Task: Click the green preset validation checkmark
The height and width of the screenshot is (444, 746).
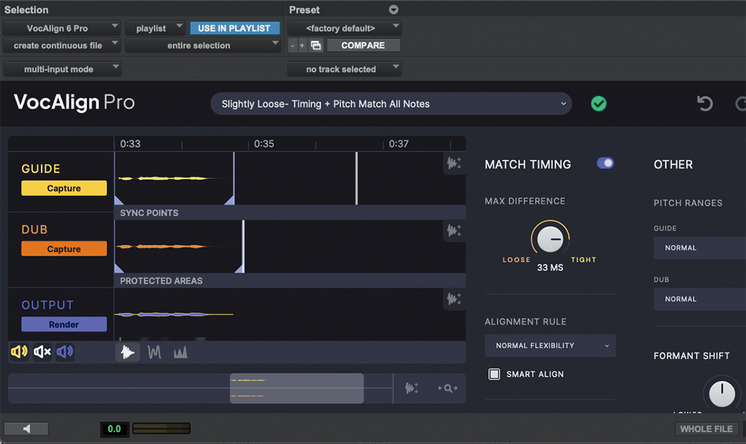Action: 598,103
